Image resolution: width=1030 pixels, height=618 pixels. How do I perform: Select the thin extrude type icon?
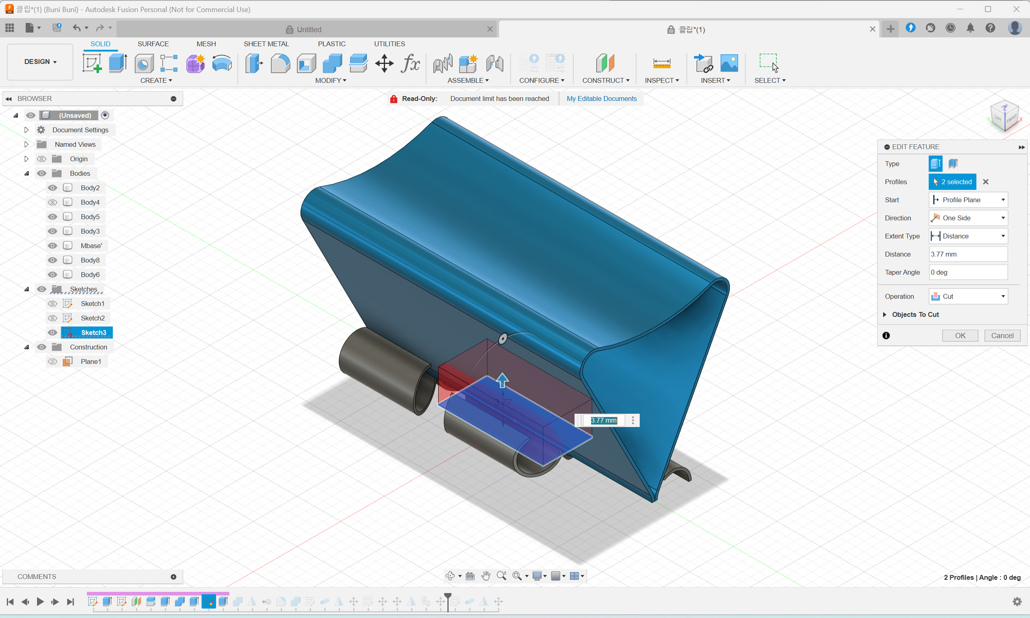point(953,164)
